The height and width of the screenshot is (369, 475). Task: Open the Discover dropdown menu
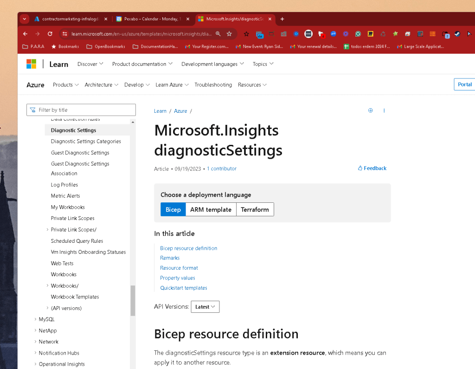coord(90,64)
